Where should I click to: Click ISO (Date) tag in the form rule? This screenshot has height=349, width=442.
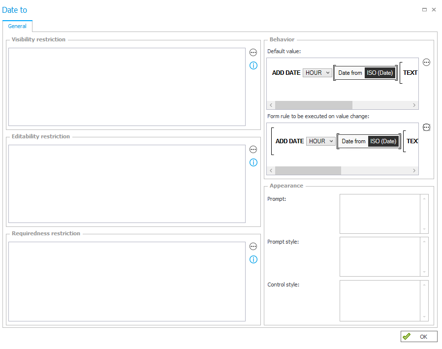click(383, 141)
